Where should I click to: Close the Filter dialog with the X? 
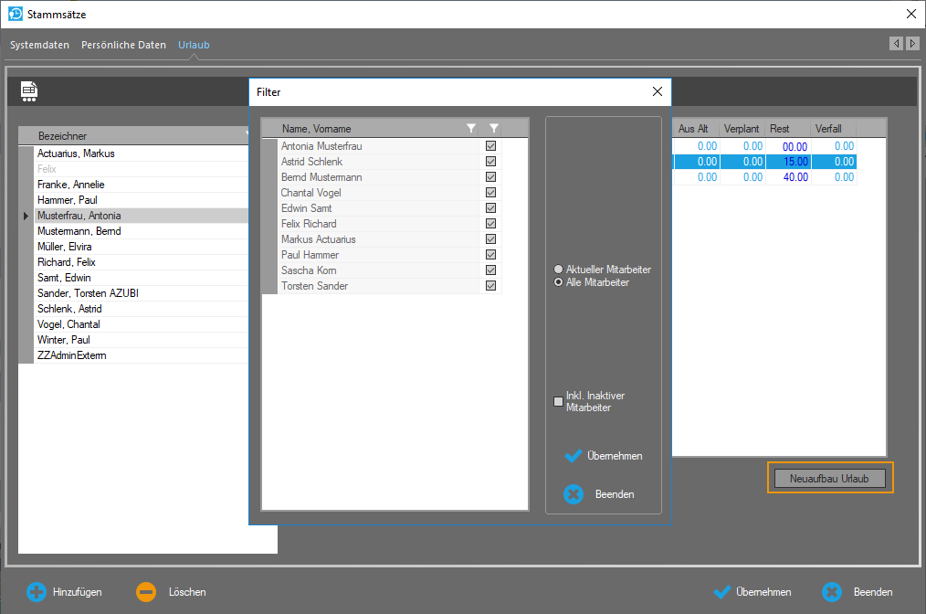click(x=657, y=91)
